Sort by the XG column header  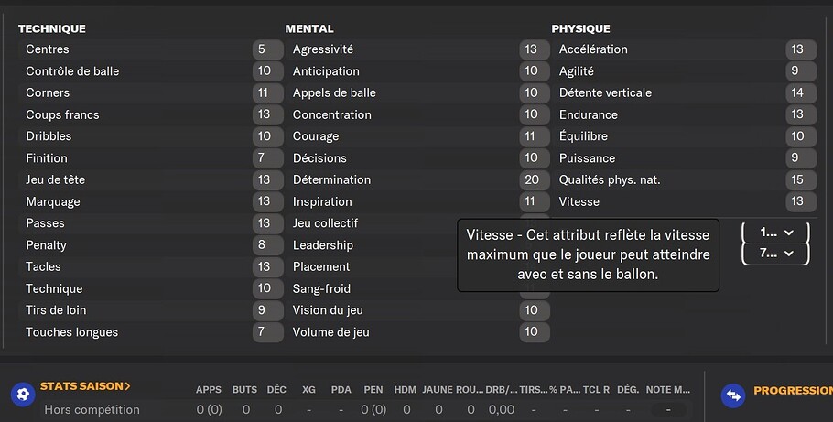(x=308, y=390)
